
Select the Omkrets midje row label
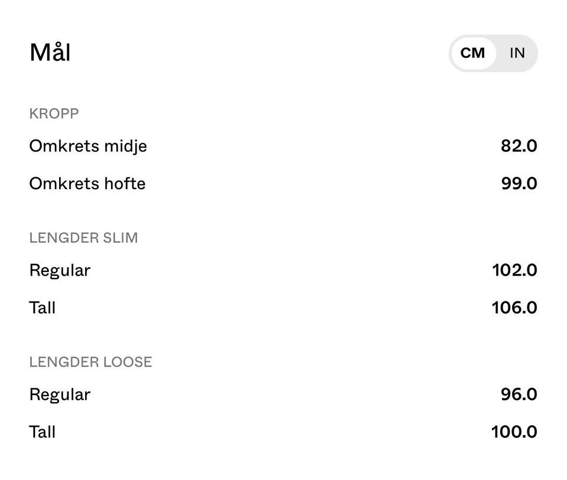pyautogui.click(x=88, y=146)
